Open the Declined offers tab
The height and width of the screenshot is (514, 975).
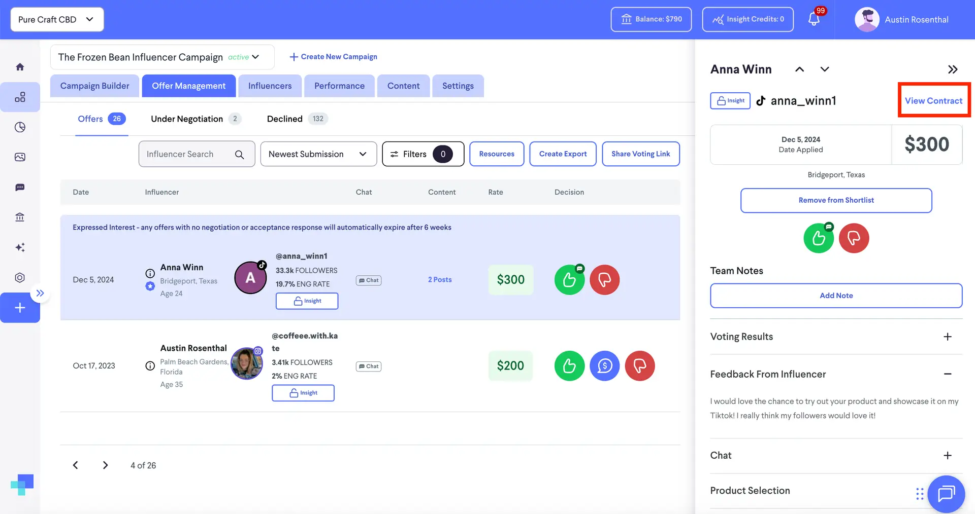coord(284,119)
